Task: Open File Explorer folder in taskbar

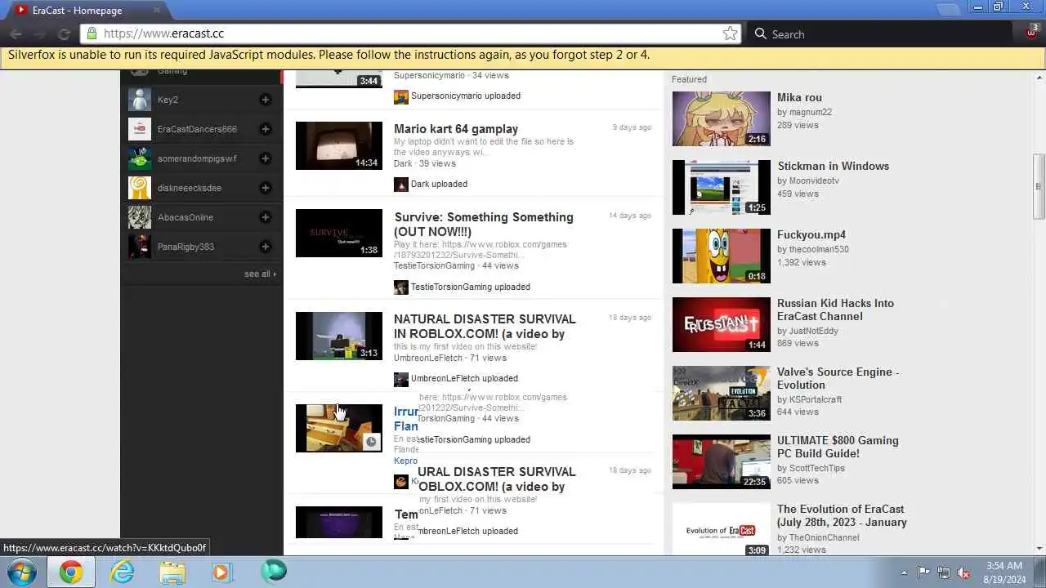Action: coord(172,572)
